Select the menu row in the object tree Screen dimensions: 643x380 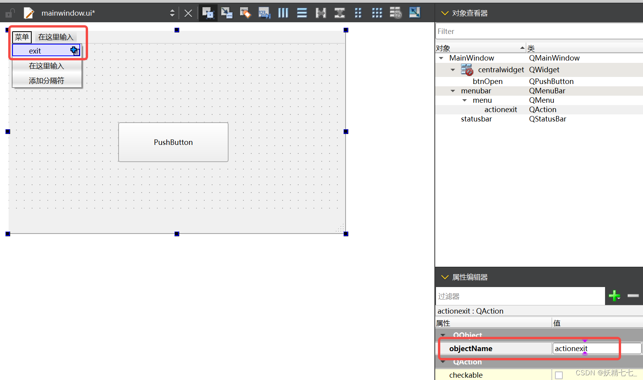[x=482, y=100]
